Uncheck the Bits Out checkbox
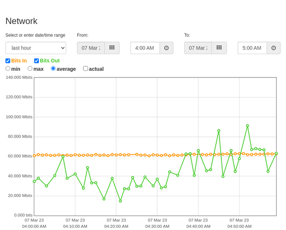Viewport: 286px width, 230px height. [37, 60]
